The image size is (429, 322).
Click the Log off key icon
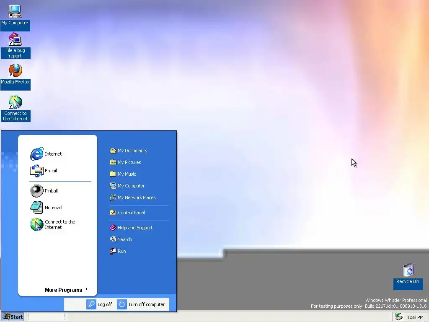pos(91,304)
